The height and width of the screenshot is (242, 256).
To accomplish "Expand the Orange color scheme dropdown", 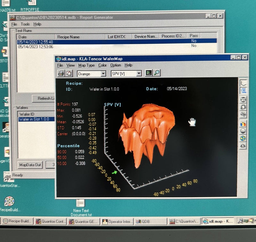I will (103, 74).
